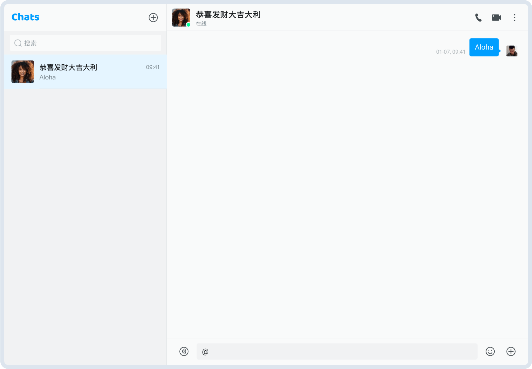Open the emoji picker
Viewport: 532px width, 369px height.
click(490, 351)
